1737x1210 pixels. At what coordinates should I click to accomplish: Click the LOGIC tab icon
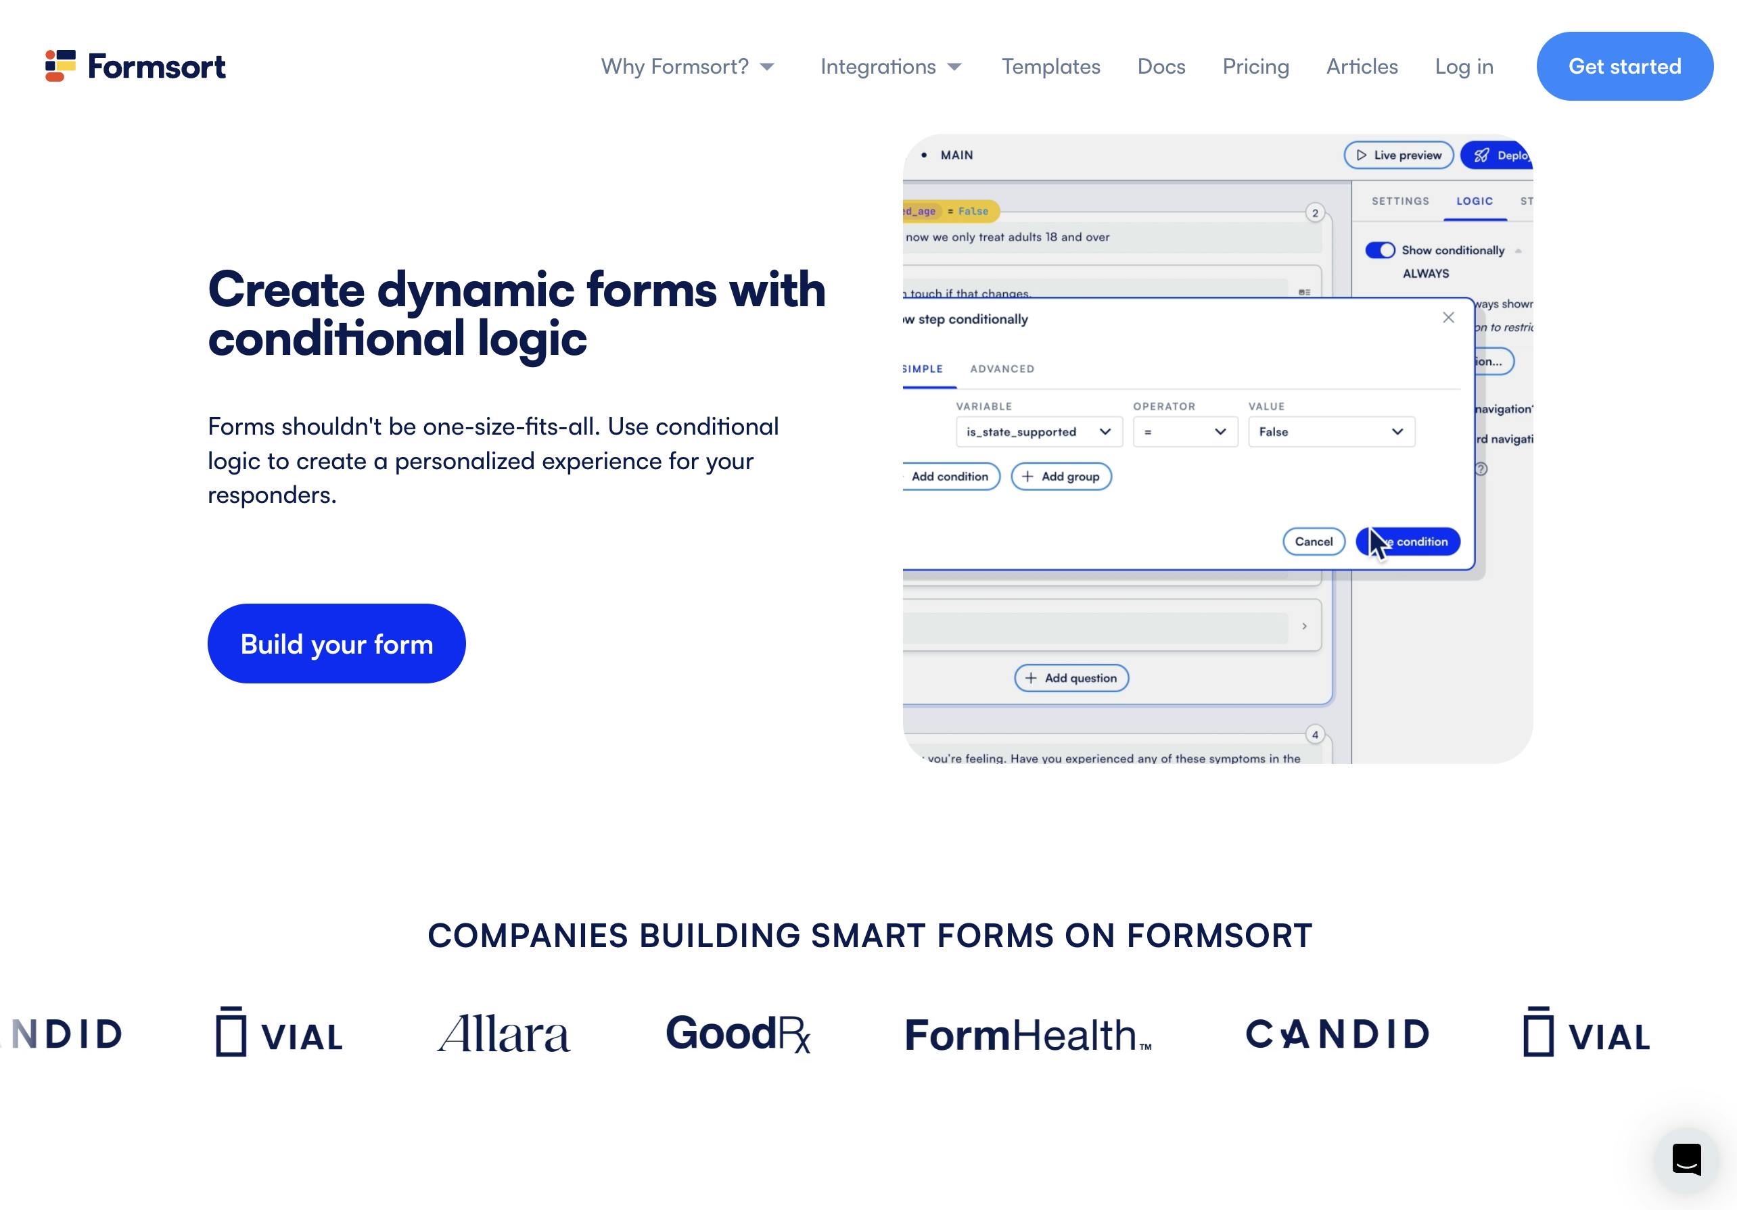click(x=1475, y=201)
